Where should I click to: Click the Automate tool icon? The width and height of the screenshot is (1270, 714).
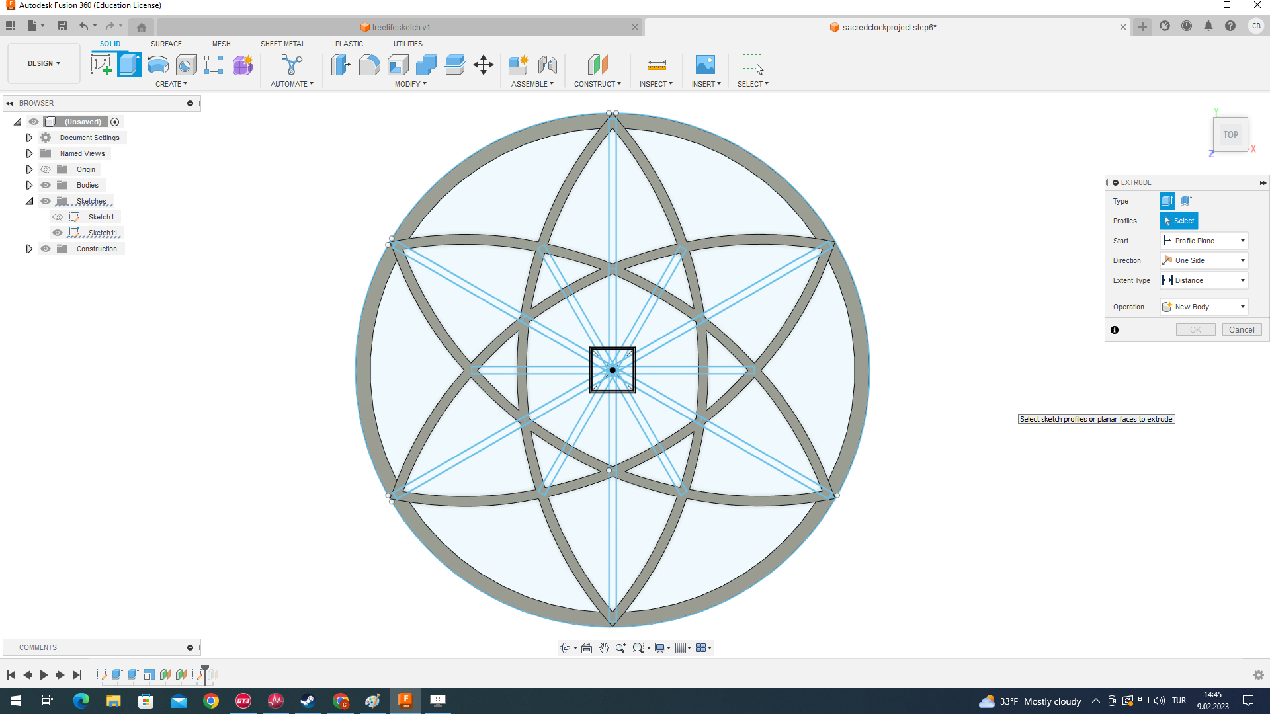tap(292, 65)
